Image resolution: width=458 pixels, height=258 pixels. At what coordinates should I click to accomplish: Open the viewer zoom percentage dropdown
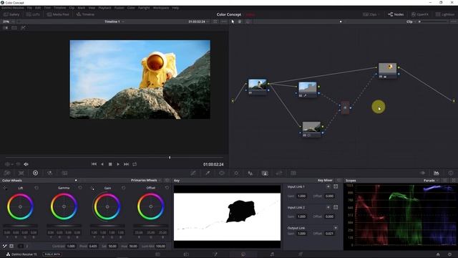[9, 21]
